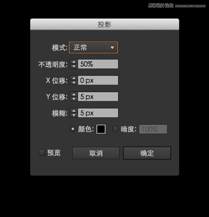Open the black shadow color swatch
The width and height of the screenshot is (209, 217).
(101, 129)
